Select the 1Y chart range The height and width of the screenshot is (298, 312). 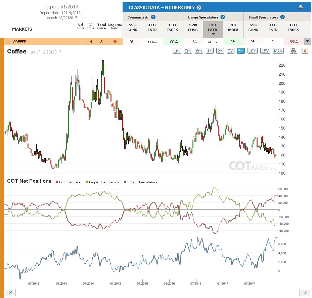coord(210,51)
